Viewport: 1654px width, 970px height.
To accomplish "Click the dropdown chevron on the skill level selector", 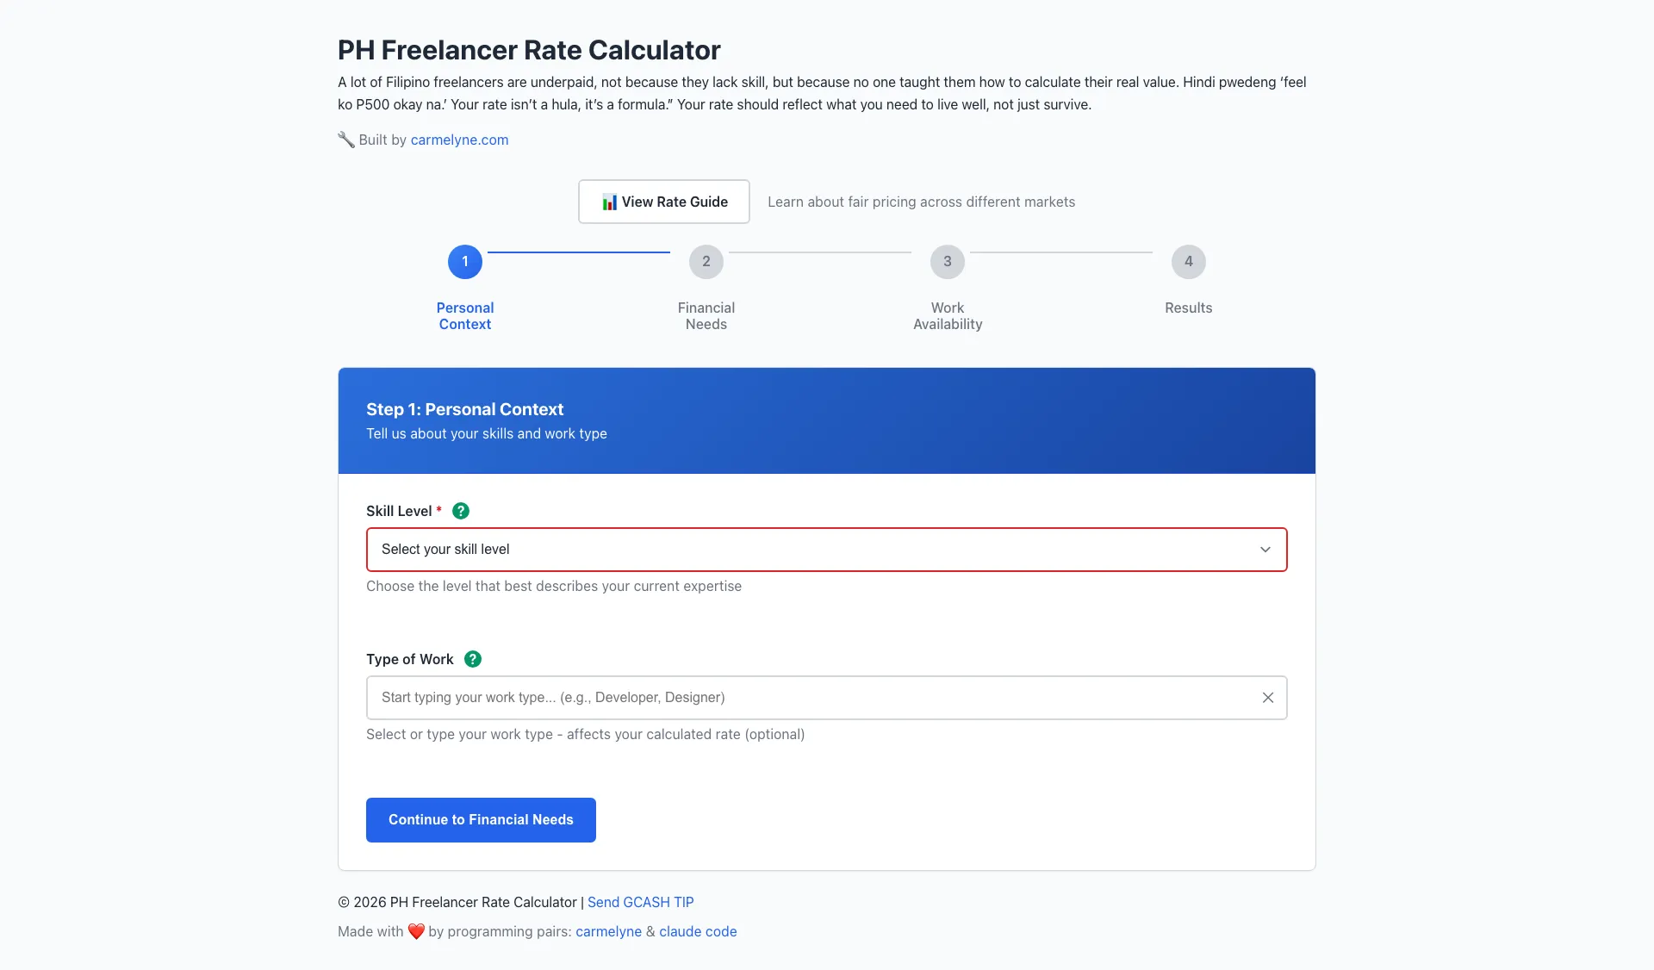I will [x=1265, y=550].
